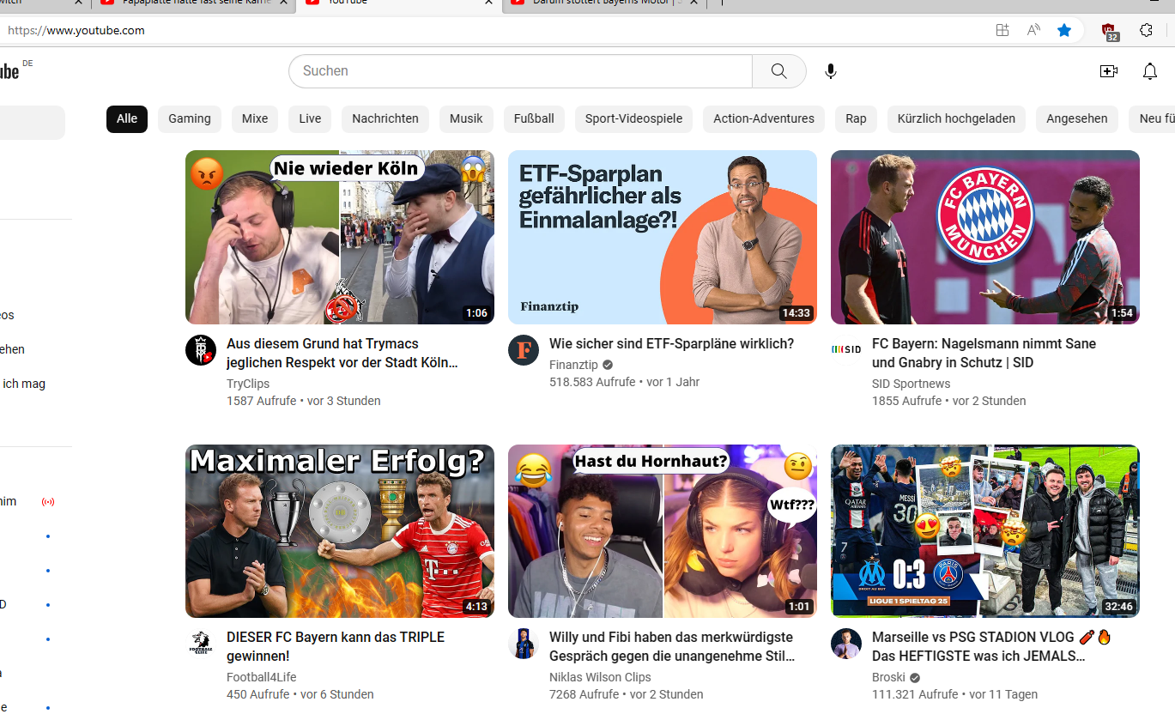This screenshot has width=1175, height=714.
Task: Open the Maximaler Erfolg? video thumbnail
Action: (340, 531)
